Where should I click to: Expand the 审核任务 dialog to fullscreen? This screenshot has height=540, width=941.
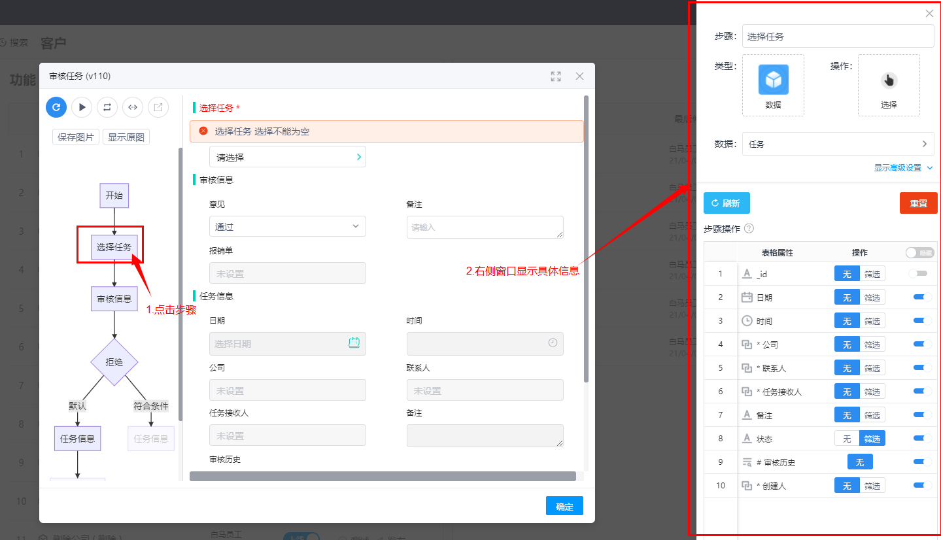[x=556, y=76]
